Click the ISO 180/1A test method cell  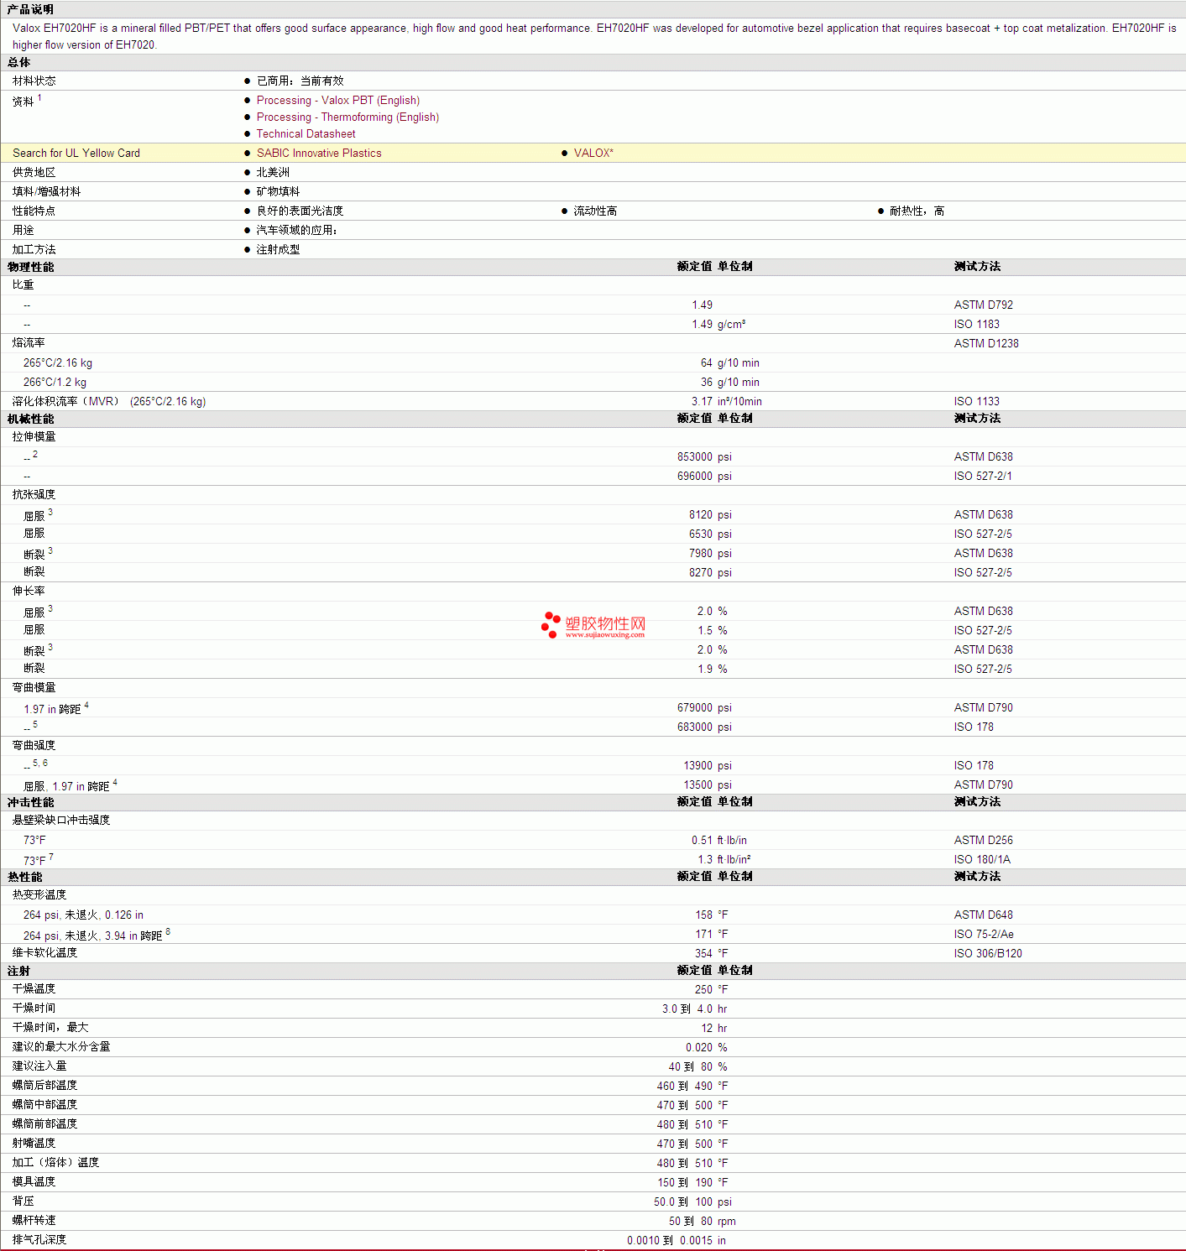(982, 859)
